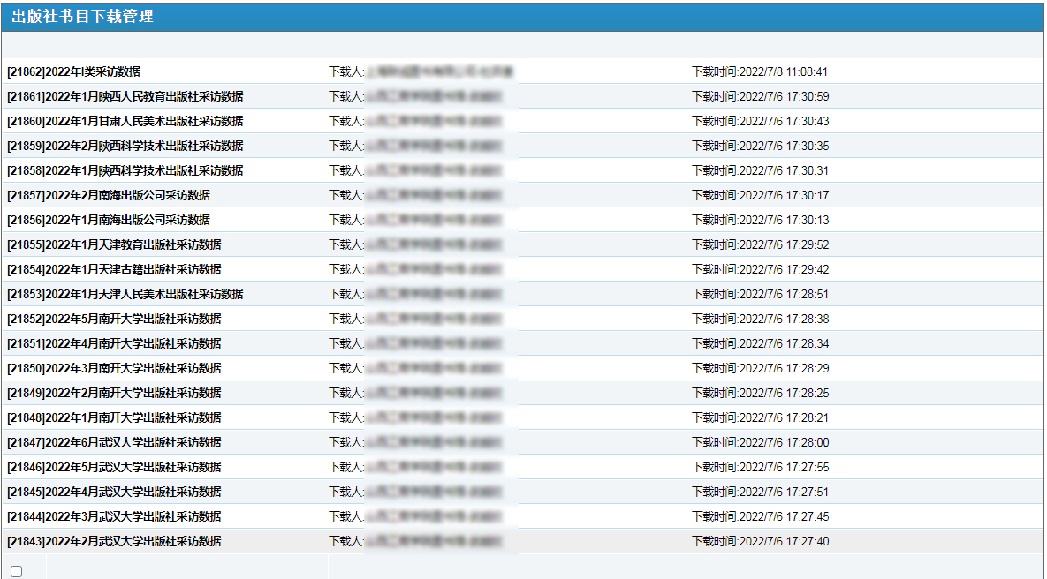Toggle the checkbox below the list

point(16,571)
